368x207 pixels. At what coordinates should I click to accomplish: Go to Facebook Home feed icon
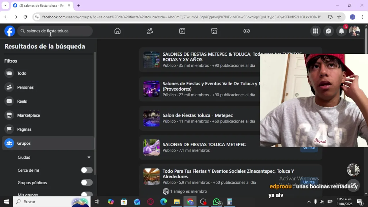tap(117, 31)
